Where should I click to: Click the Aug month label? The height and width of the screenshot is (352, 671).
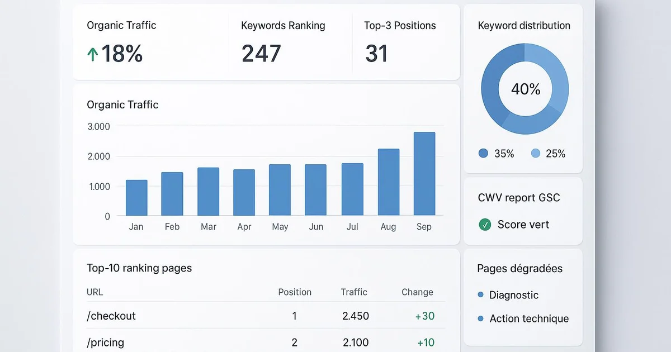pyautogui.click(x=388, y=227)
